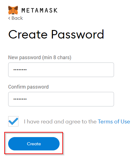Go back using the Back link

(x=15, y=18)
